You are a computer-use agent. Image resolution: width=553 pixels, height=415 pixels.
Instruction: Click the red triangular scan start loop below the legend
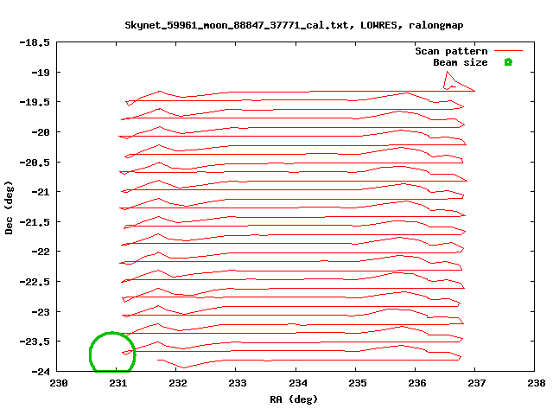458,82
